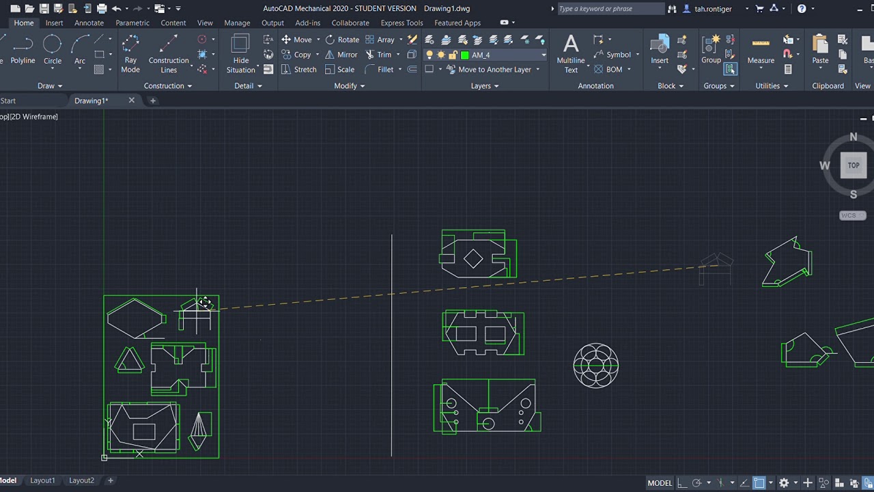Switch to the Start file tab
Viewport: 874px width, 492px height.
click(x=8, y=100)
